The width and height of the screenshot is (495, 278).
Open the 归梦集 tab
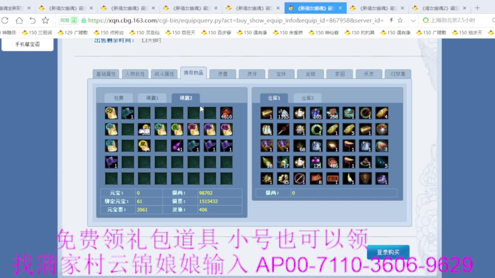(398, 74)
